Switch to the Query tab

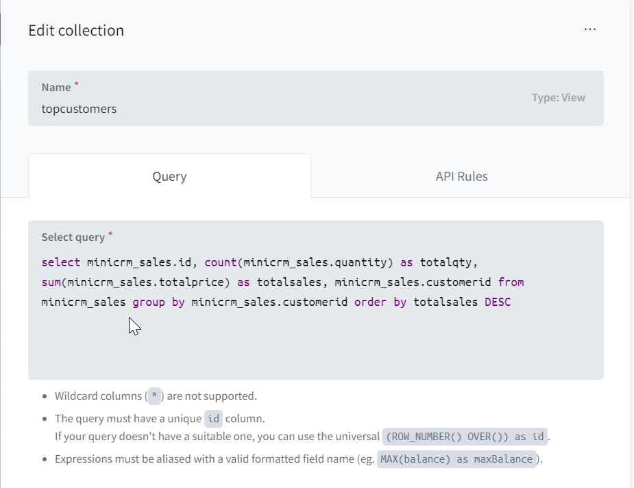[x=169, y=176]
